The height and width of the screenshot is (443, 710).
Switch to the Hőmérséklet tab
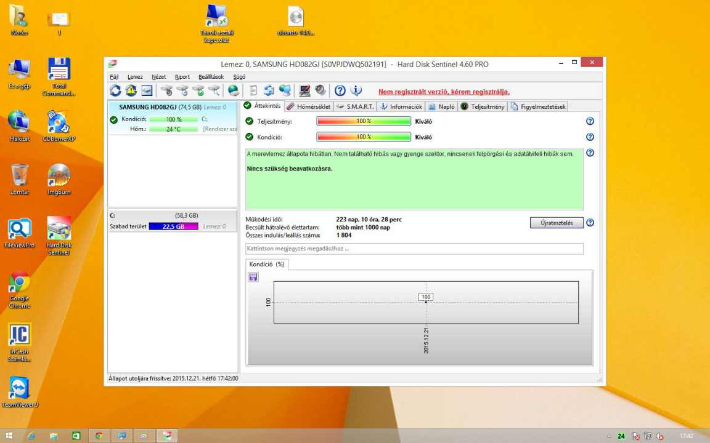309,106
